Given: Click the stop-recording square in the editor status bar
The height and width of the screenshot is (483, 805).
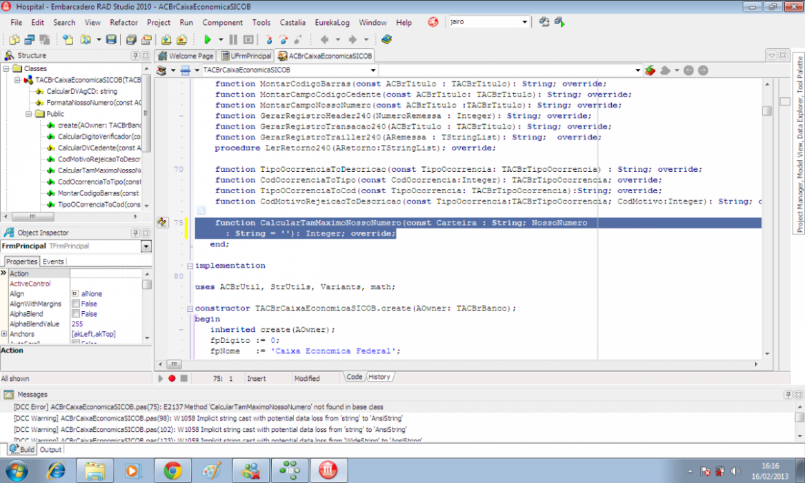Looking at the screenshot, I should pos(183,378).
